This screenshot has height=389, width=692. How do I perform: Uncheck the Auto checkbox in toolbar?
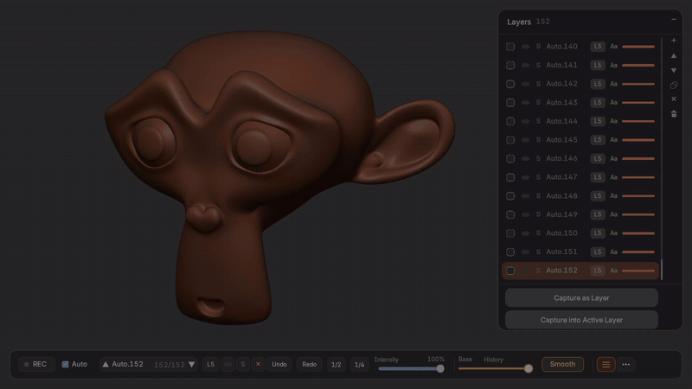click(66, 364)
